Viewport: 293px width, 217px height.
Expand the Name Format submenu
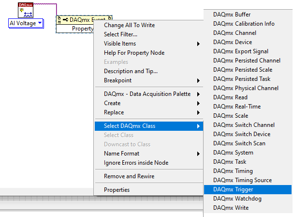(149, 154)
